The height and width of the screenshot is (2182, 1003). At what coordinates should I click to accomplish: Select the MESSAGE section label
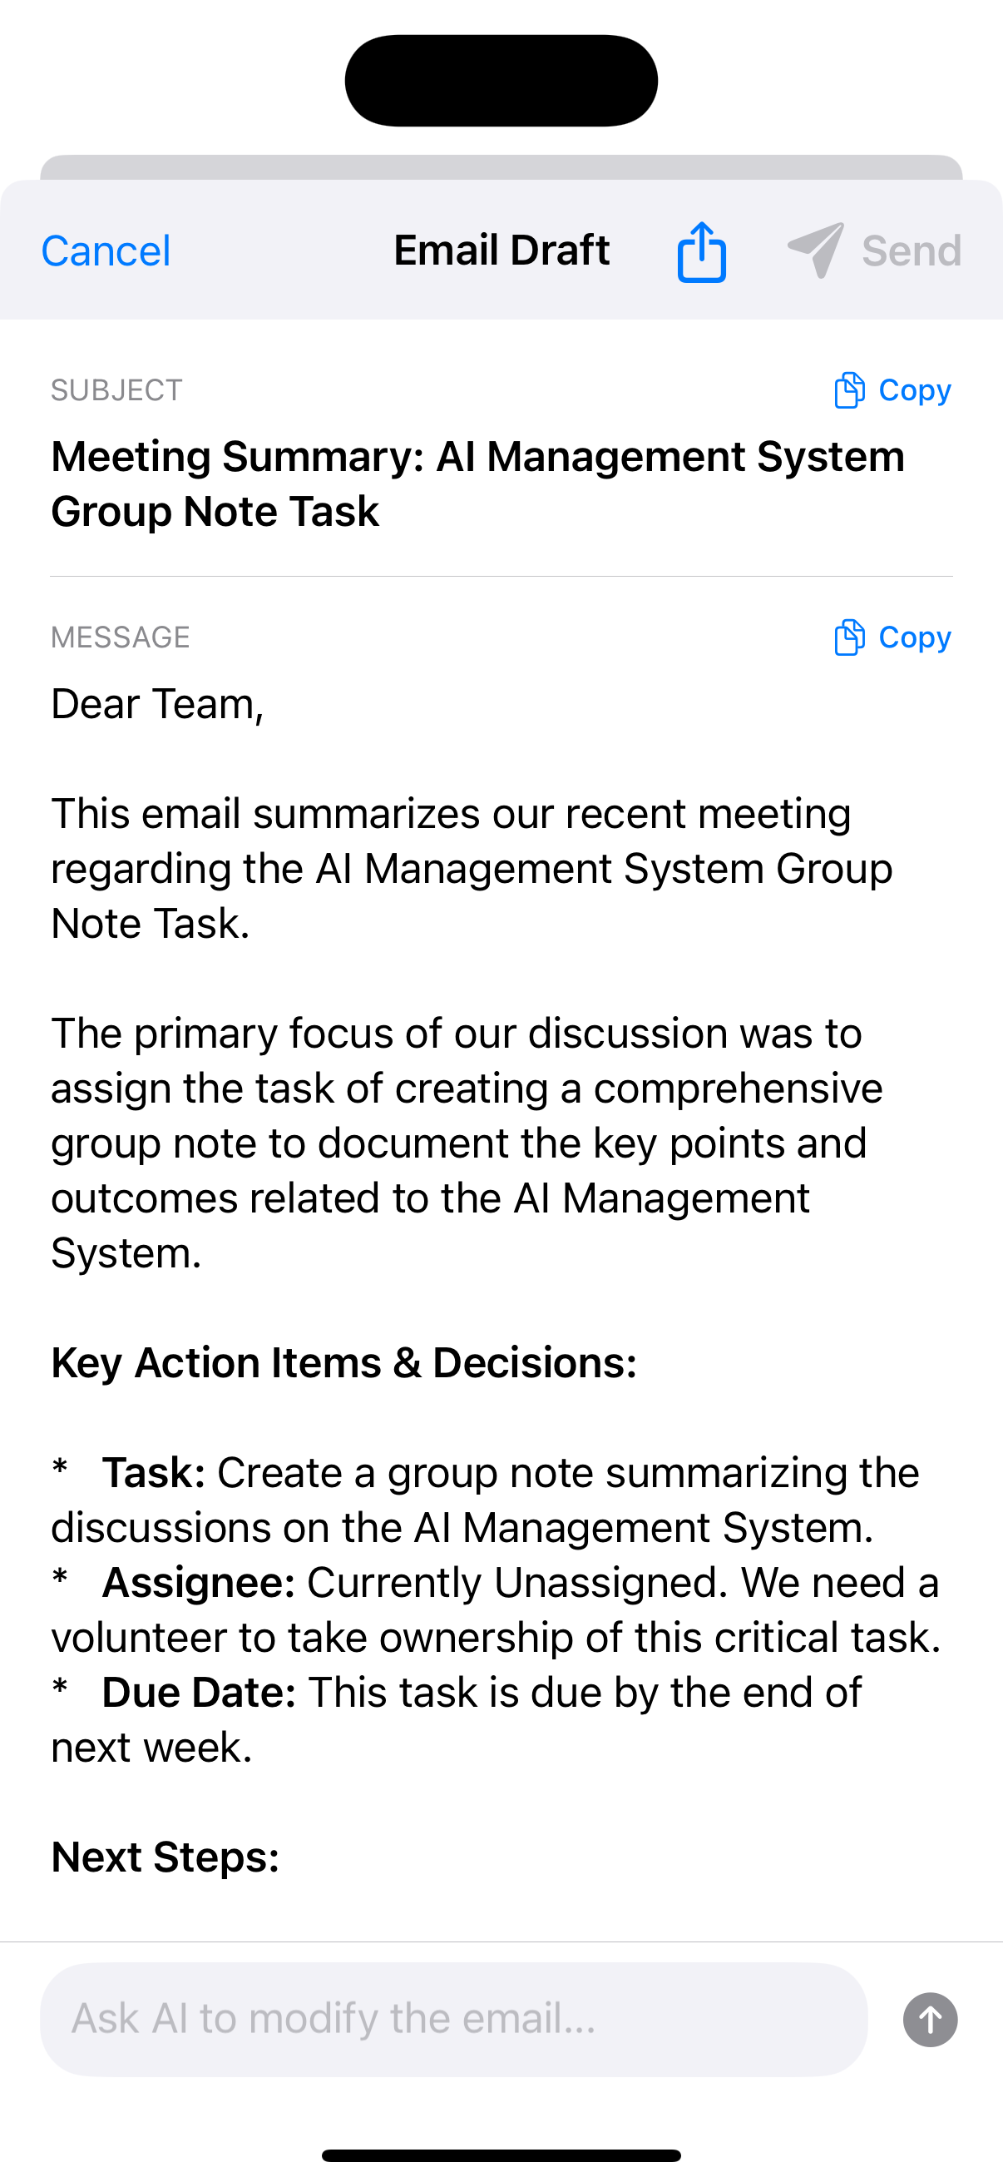121,636
